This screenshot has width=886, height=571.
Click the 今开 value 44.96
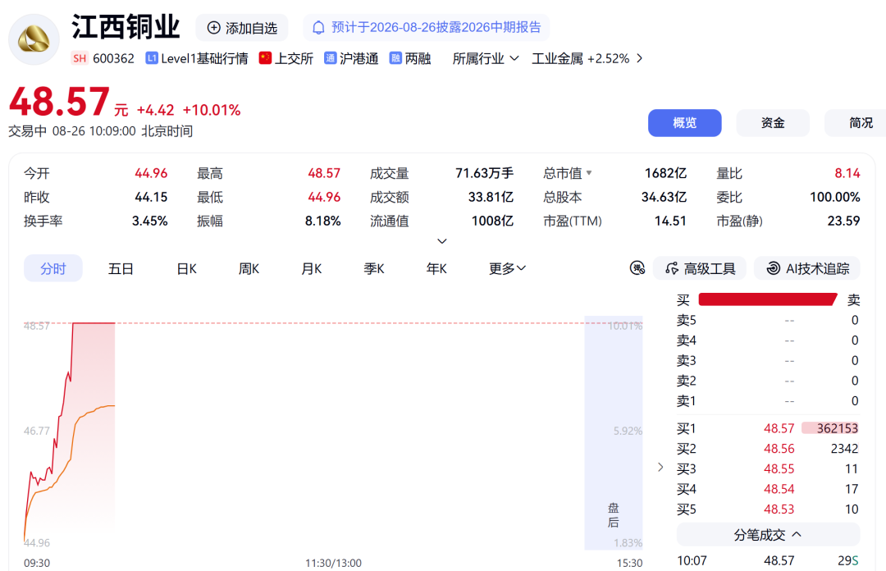151,173
